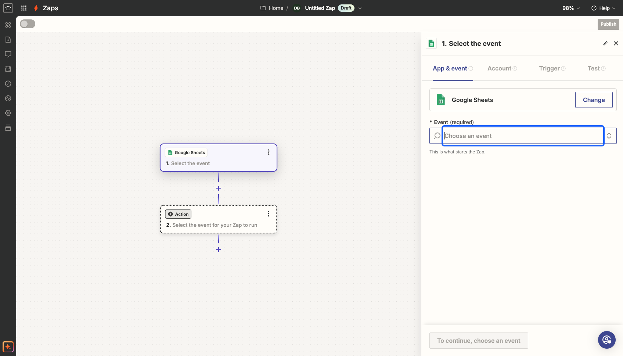Focus the Choose an event input field
The height and width of the screenshot is (356, 623).
523,136
